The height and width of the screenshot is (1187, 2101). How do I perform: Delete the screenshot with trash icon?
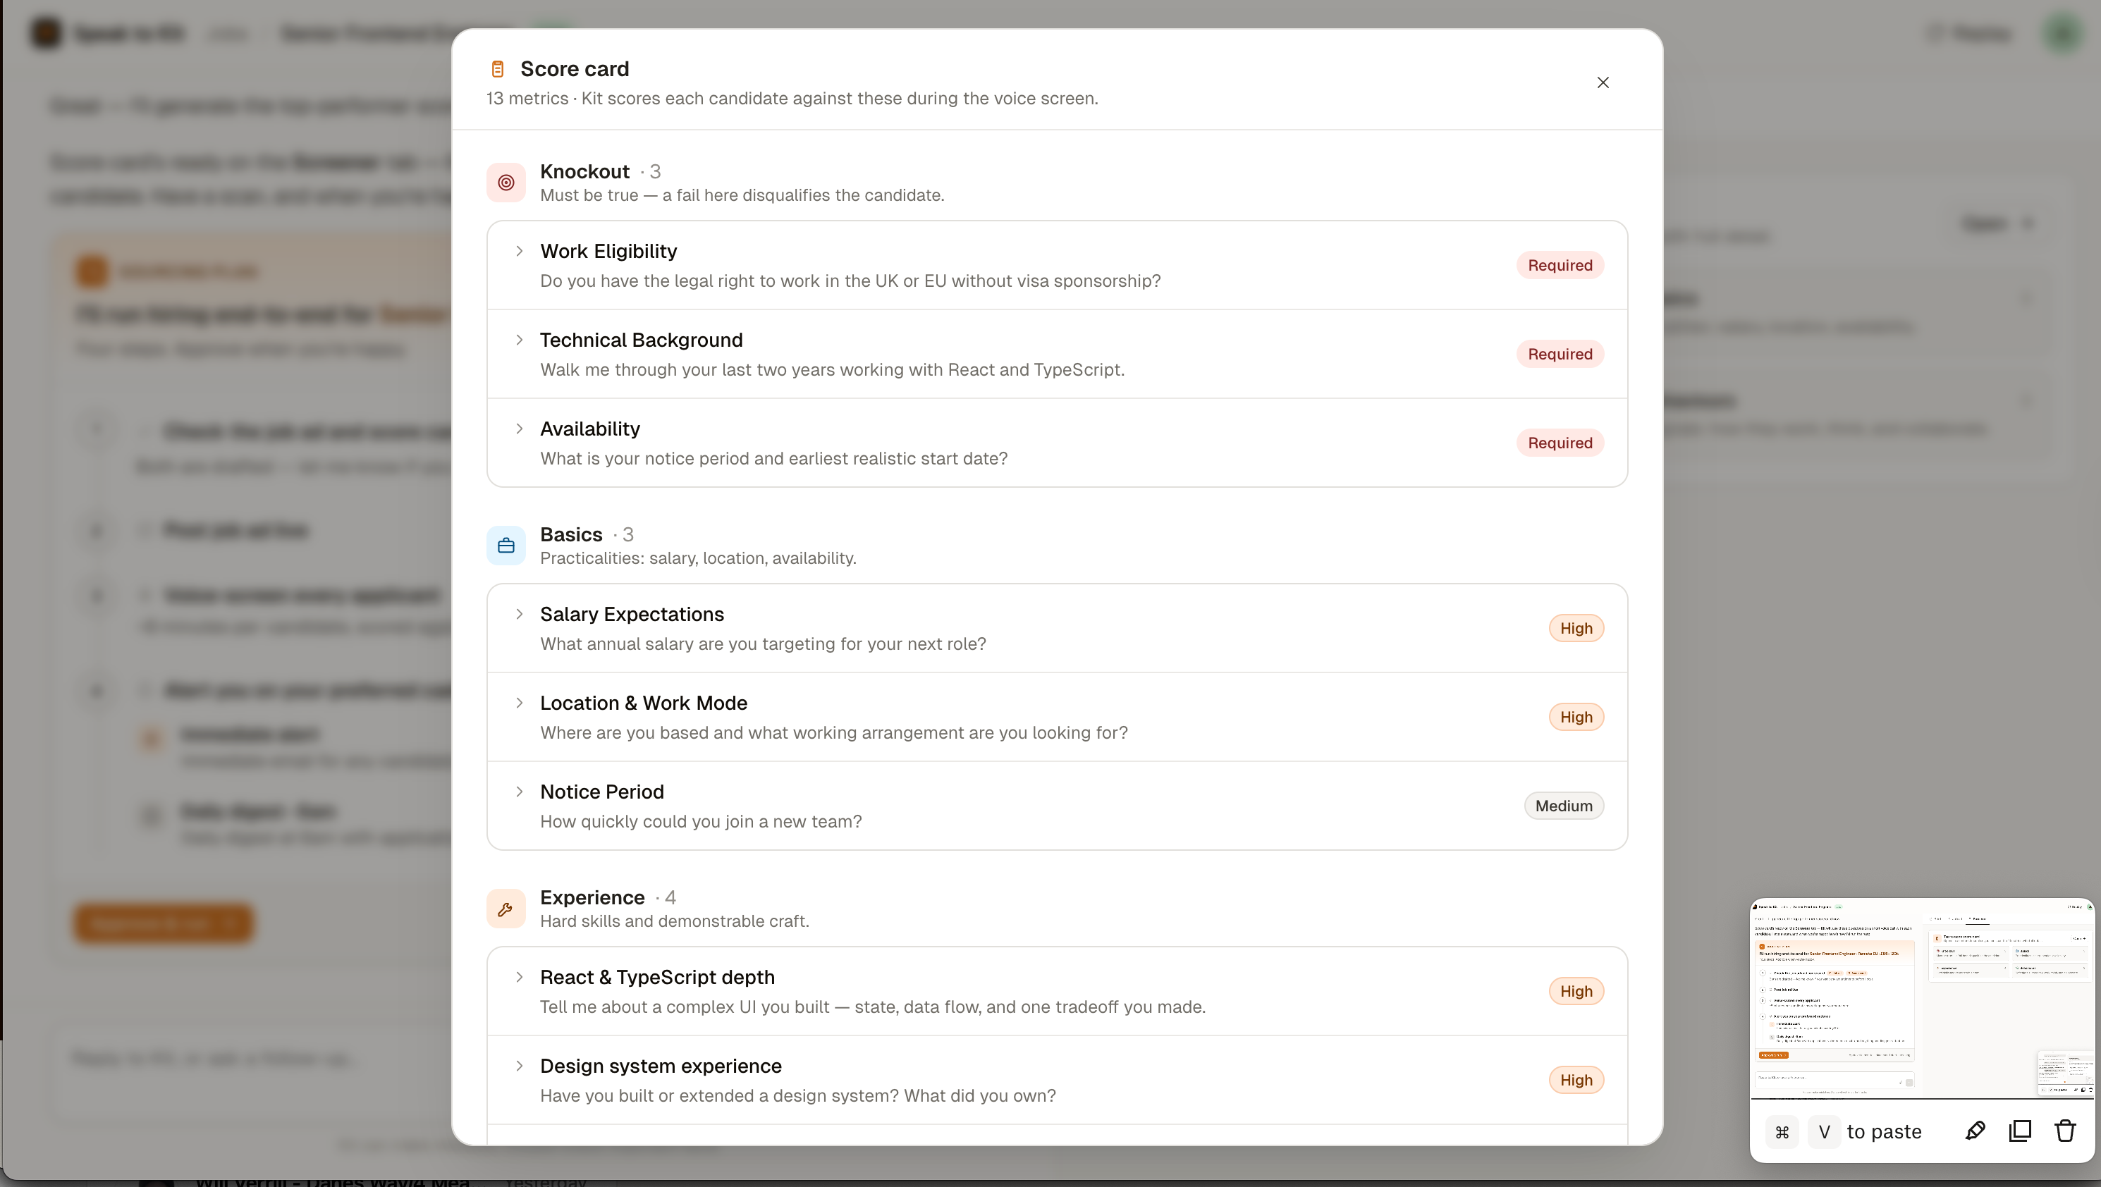(2065, 1131)
